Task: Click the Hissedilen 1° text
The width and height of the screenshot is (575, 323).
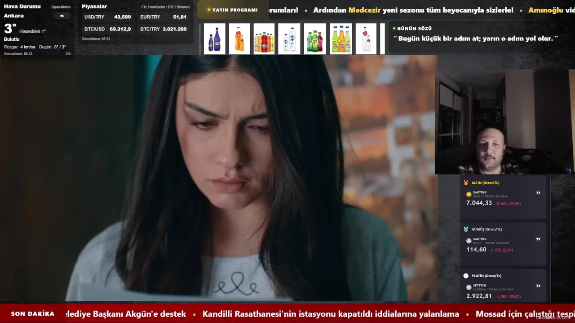Action: [x=32, y=31]
